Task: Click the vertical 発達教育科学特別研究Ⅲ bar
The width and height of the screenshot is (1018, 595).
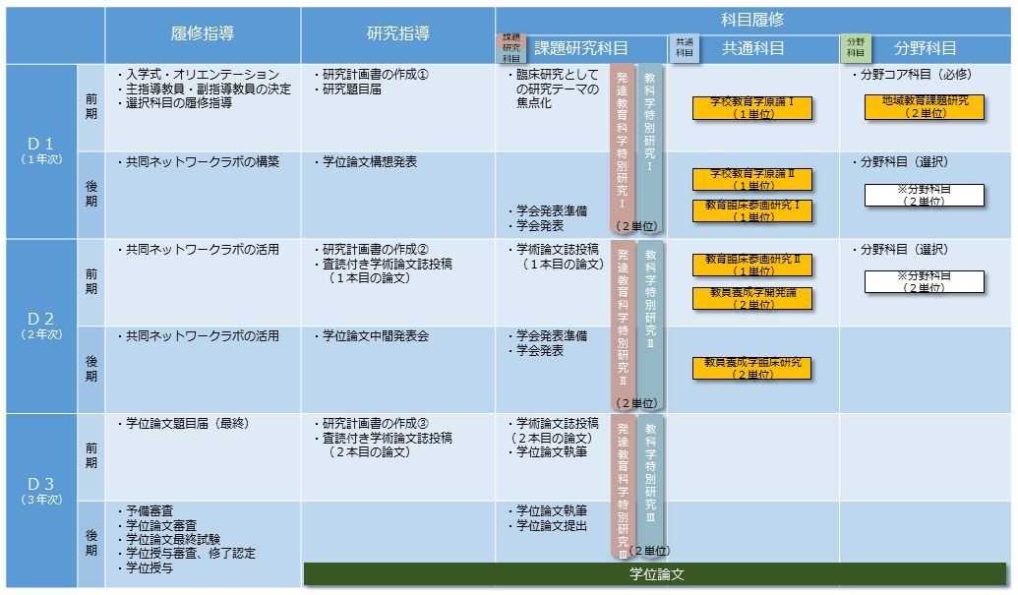Action: click(x=622, y=486)
